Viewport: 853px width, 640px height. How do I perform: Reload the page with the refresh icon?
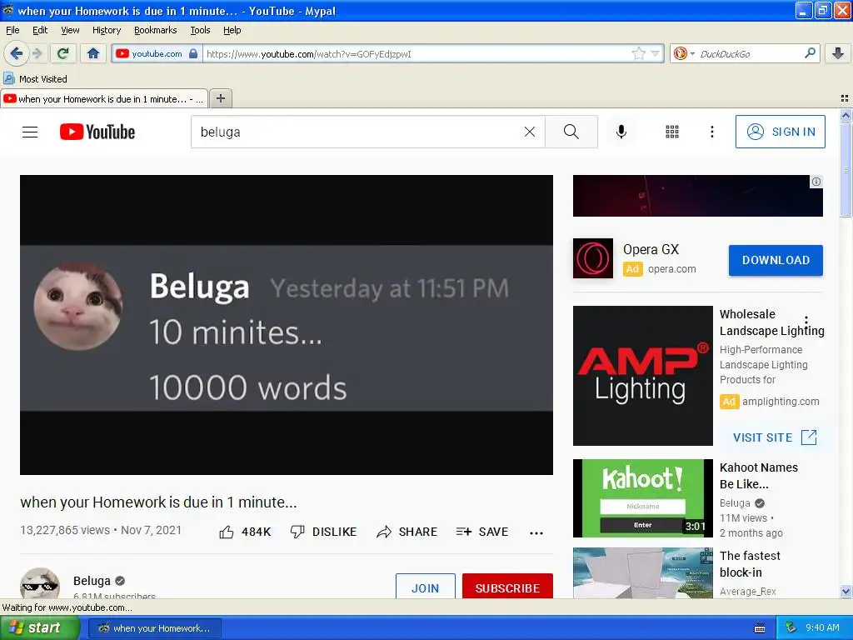pyautogui.click(x=63, y=53)
